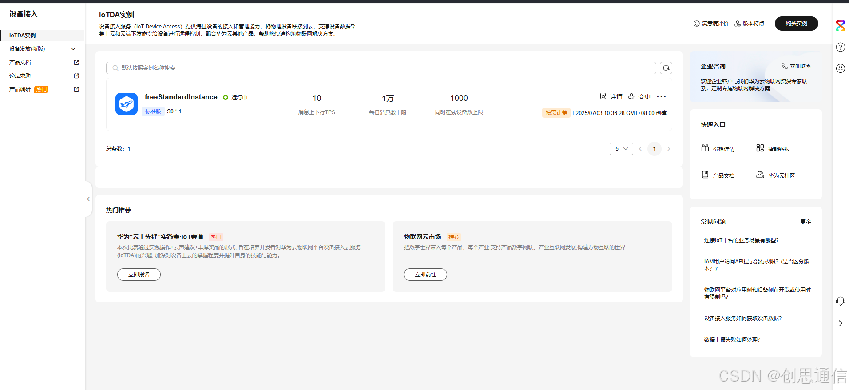Click the external link icon beside 论坛求助
This screenshot has height=390, width=849.
click(76, 76)
